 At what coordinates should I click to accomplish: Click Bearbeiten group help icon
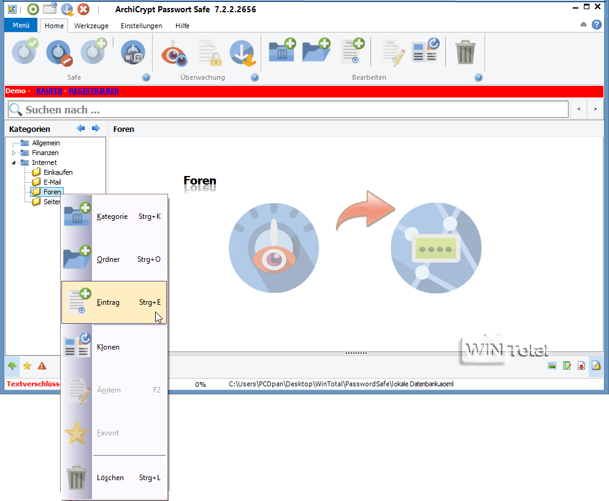478,77
